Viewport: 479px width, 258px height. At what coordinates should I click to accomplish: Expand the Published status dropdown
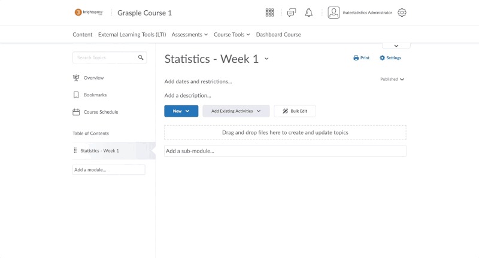tap(392, 79)
